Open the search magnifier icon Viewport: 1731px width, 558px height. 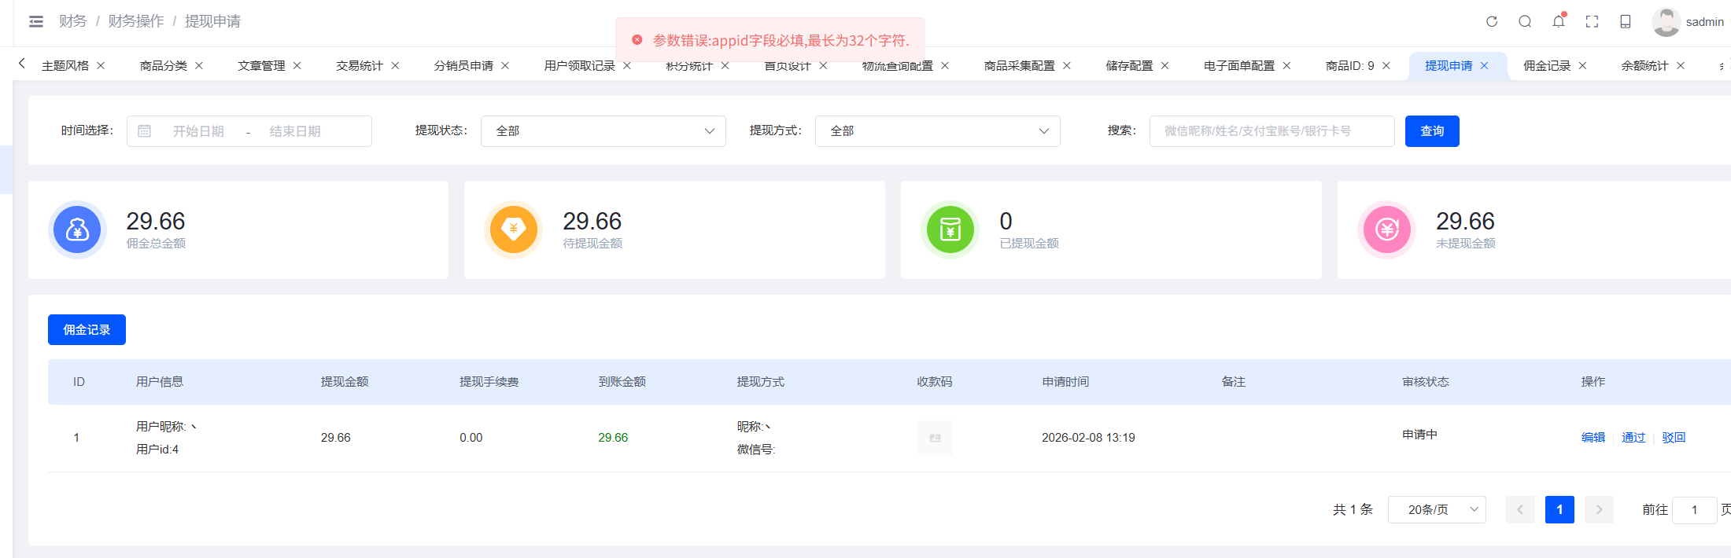tap(1525, 21)
